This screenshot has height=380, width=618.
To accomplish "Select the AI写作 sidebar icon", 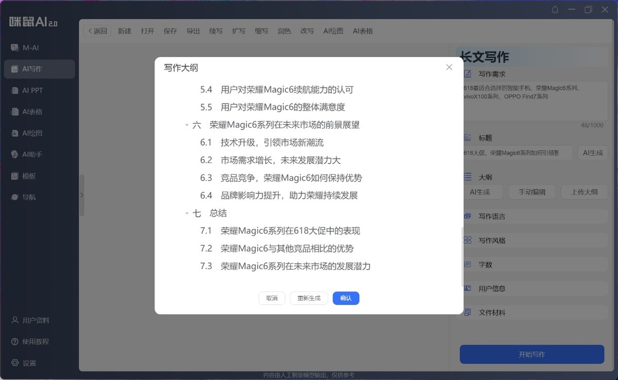I will point(15,69).
